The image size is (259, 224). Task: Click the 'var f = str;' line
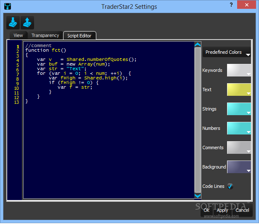[x=75, y=87]
